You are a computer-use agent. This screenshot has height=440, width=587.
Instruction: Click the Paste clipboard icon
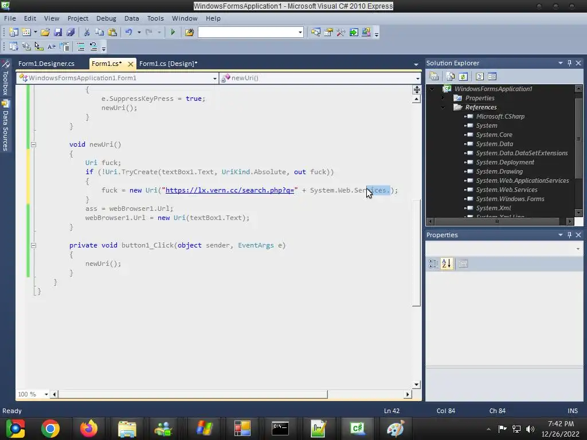click(x=112, y=32)
